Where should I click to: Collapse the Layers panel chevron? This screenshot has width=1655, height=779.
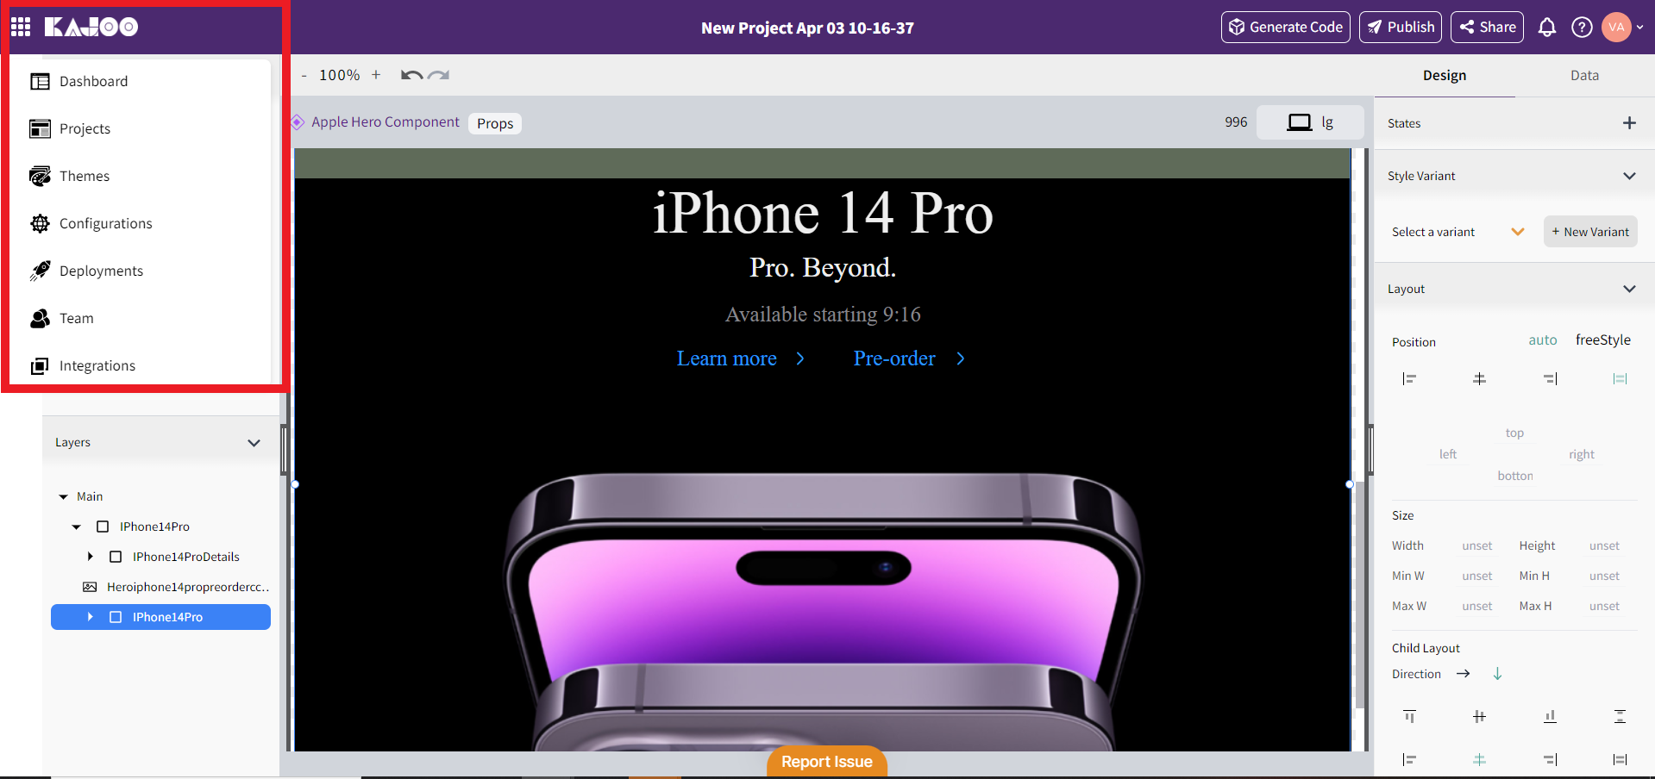coord(254,443)
